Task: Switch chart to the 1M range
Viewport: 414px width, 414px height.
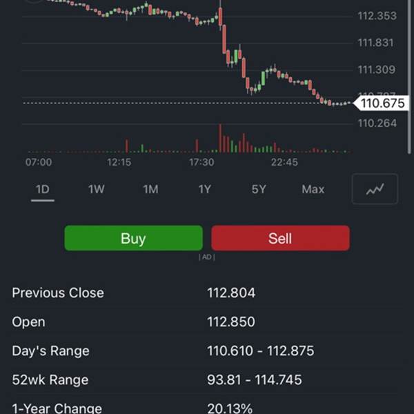Action: 150,189
